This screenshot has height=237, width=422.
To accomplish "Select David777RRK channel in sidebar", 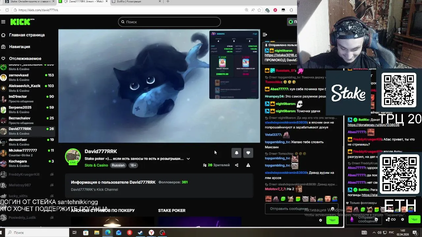I will pyautogui.click(x=27, y=131).
